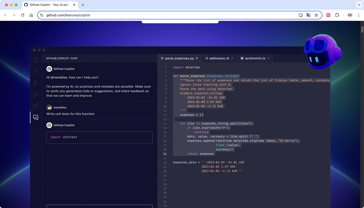
Task: Click the chat input box at bottom
Action: tap(99, 206)
